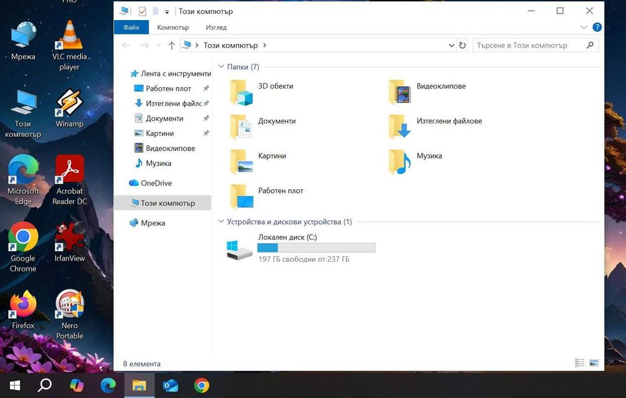Click the 197 ГБ свободни от 237 ГБ text
This screenshot has height=398, width=626.
304,259
